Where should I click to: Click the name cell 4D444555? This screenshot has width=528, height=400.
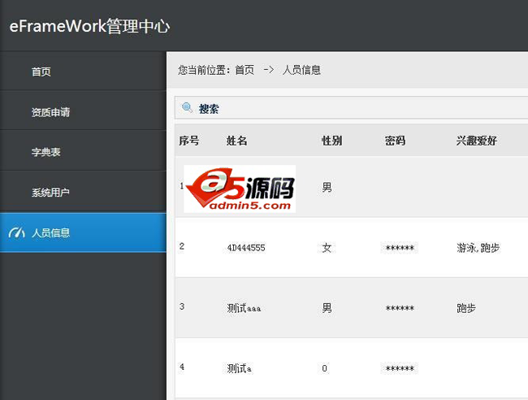pyautogui.click(x=246, y=248)
